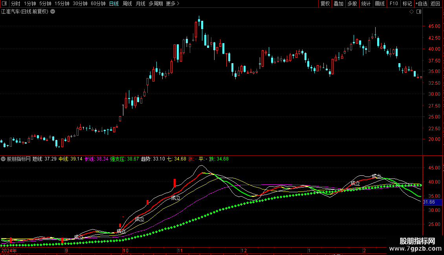Toggle the right side panel icon
This screenshot has width=444, height=255.
(419, 12)
